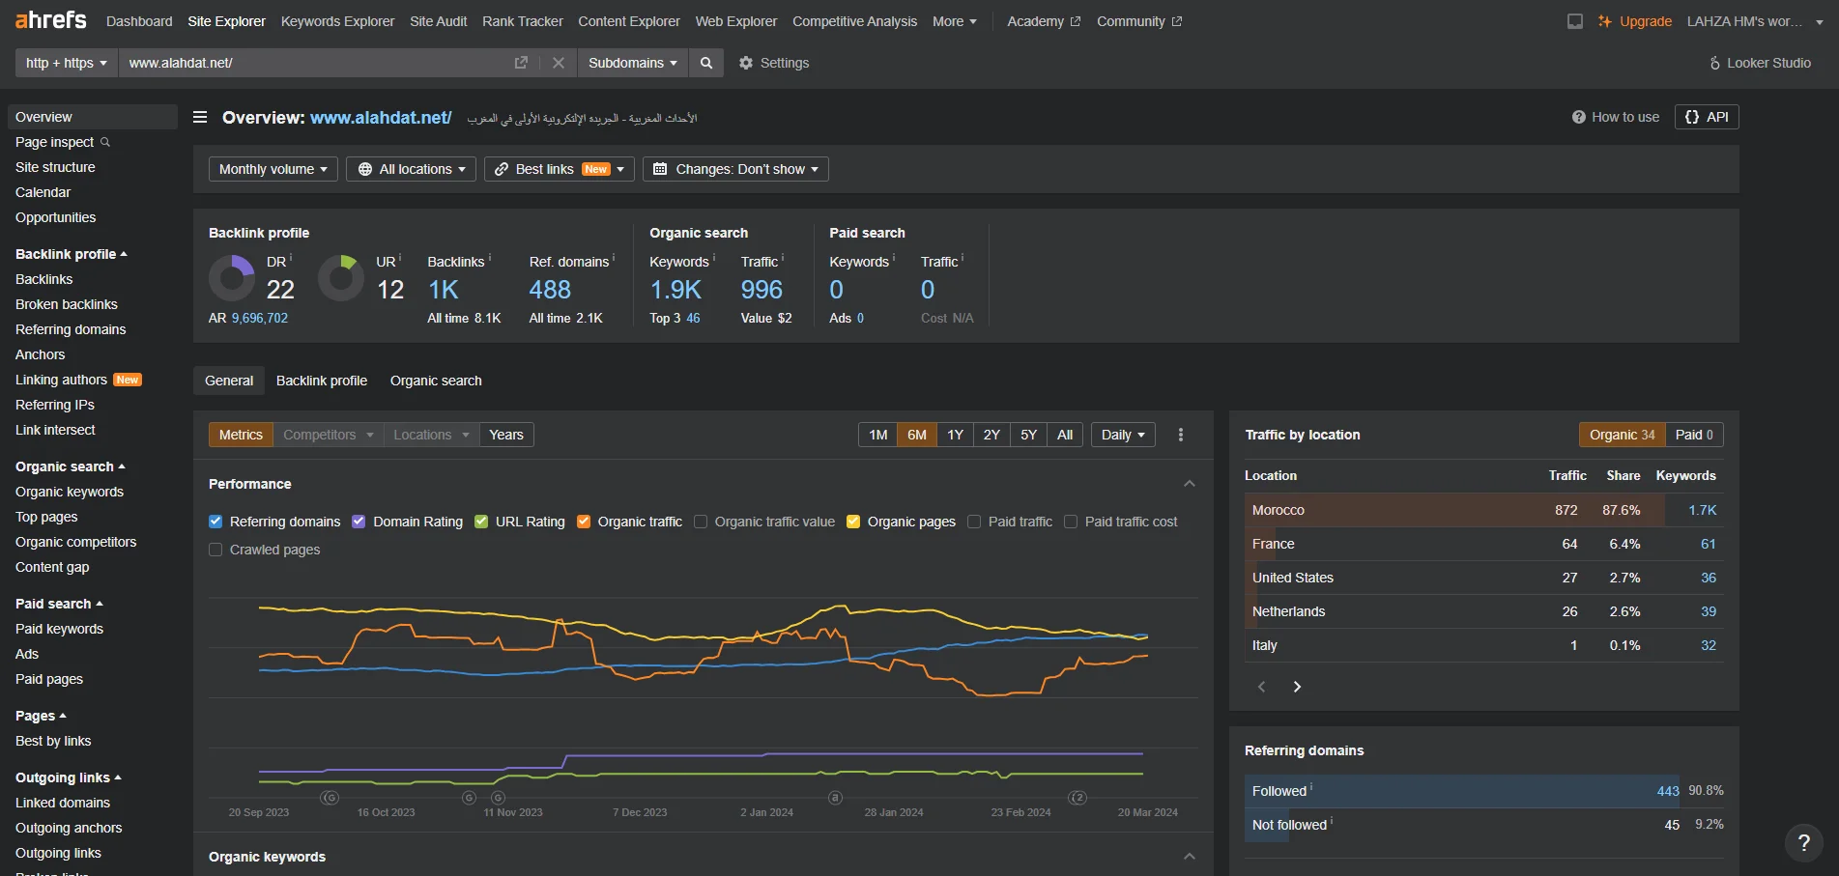Image resolution: width=1839 pixels, height=876 pixels.
Task: Click the API button
Action: point(1707,117)
